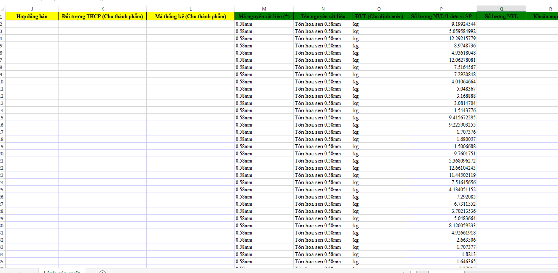
Task: Click empty 'Hợp đồng bán' cell in row 2
Action: click(x=32, y=24)
